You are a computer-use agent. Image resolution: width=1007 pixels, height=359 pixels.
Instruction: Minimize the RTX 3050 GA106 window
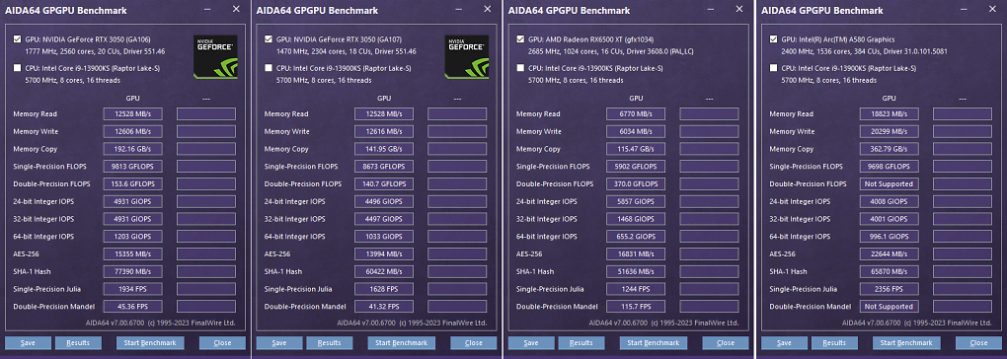(206, 10)
